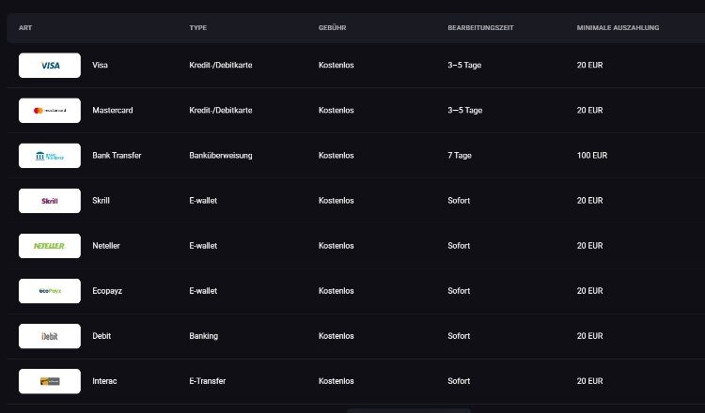Viewport: 705px width, 413px height.
Task: Click E-wallet in the Neteller row
Action: 203,246
